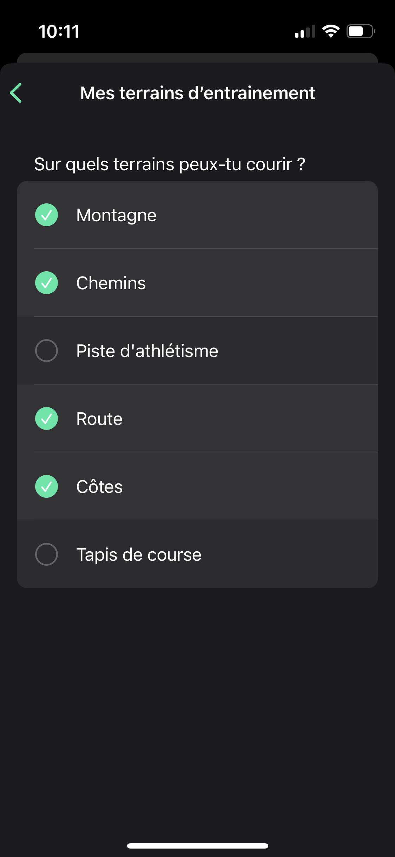Tap the Mes terrains d'entrainement title
The height and width of the screenshot is (857, 395).
[x=197, y=93]
